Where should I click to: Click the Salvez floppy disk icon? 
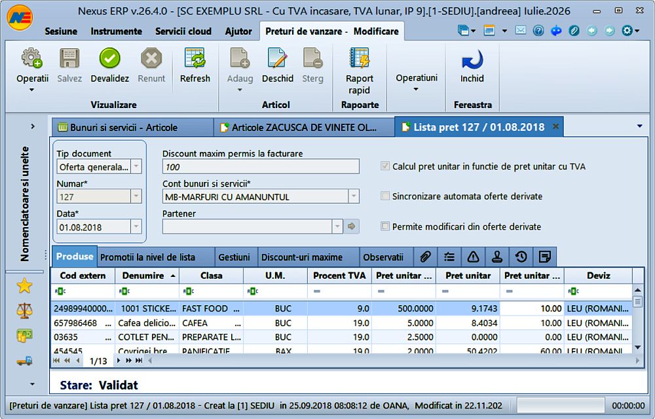tap(69, 58)
